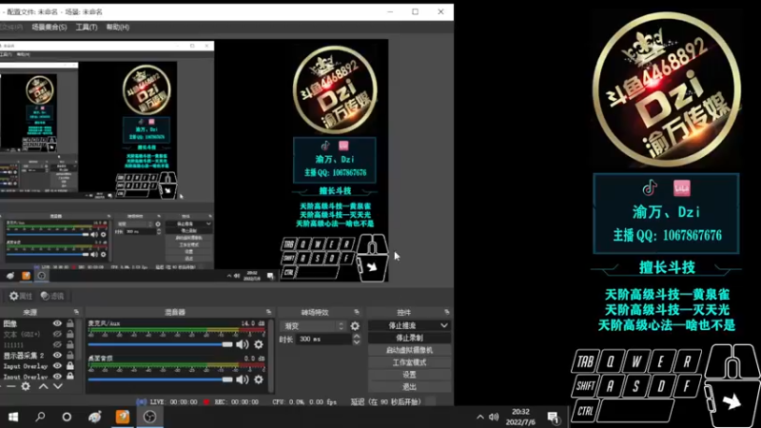Open 麦克风/Aux audio settings gear
This screenshot has width=761, height=428.
[259, 344]
